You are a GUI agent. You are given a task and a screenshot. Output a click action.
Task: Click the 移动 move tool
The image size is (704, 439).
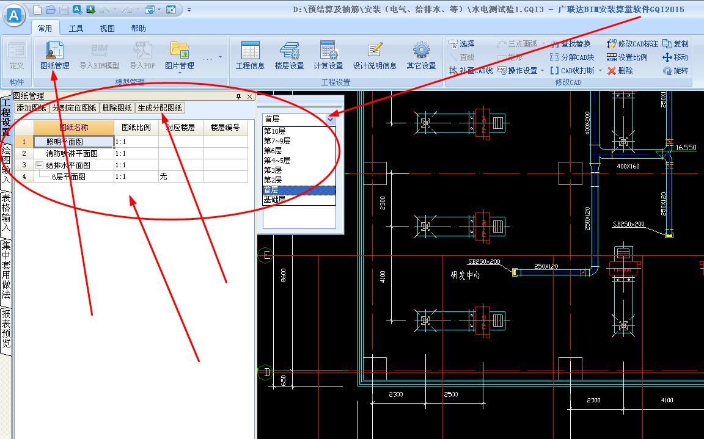[x=675, y=57]
